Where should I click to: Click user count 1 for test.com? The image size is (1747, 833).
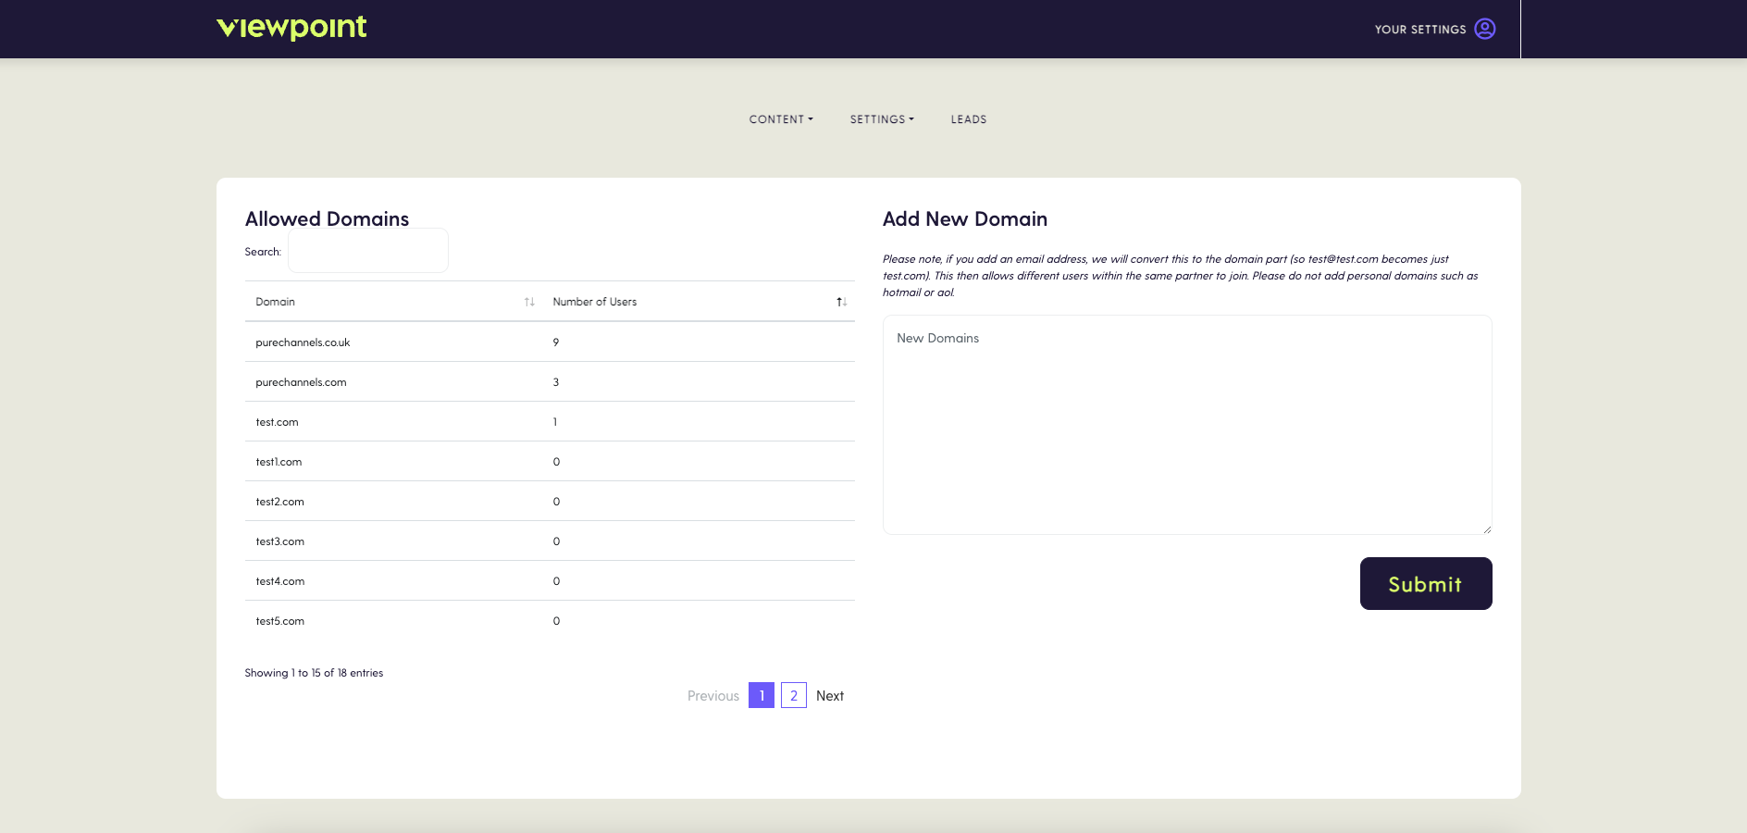(555, 422)
